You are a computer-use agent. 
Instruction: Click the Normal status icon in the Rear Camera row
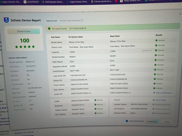(x=154, y=88)
